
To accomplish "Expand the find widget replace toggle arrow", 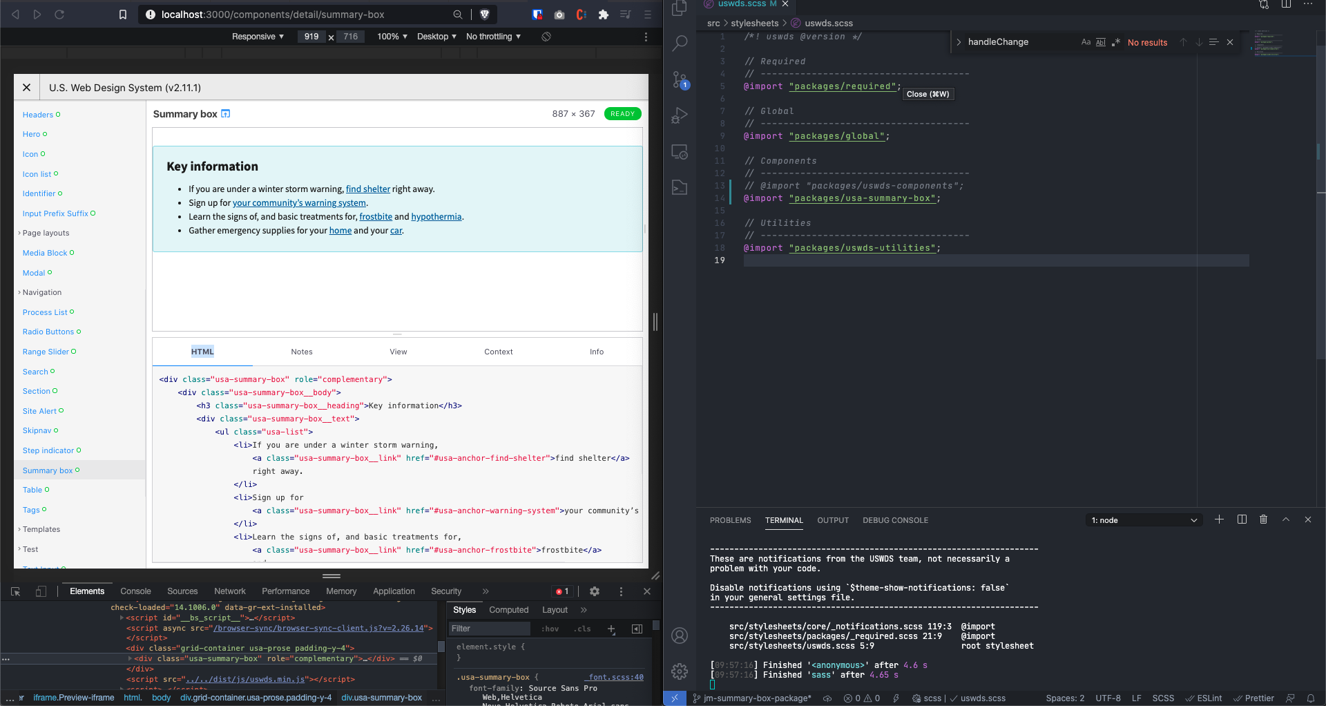I will pyautogui.click(x=959, y=42).
